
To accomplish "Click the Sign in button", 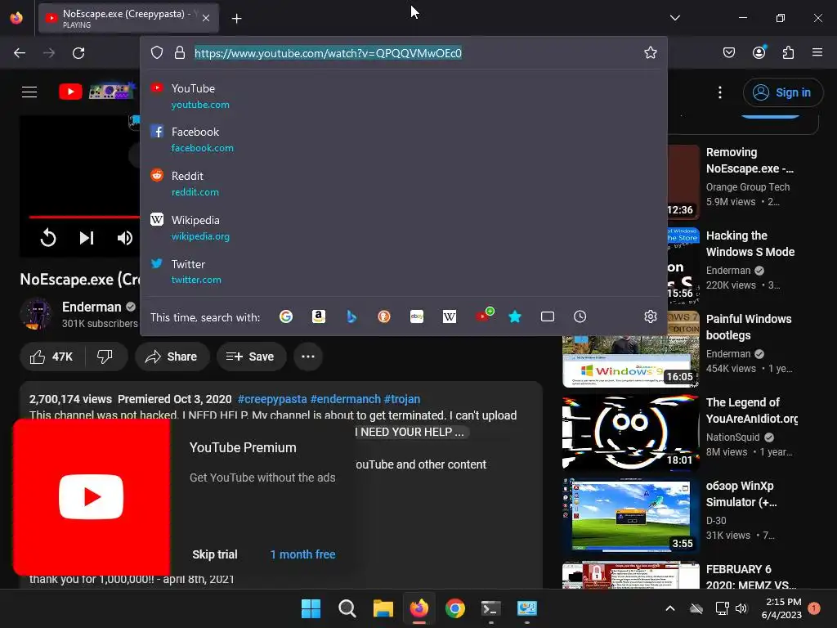I will (x=782, y=92).
